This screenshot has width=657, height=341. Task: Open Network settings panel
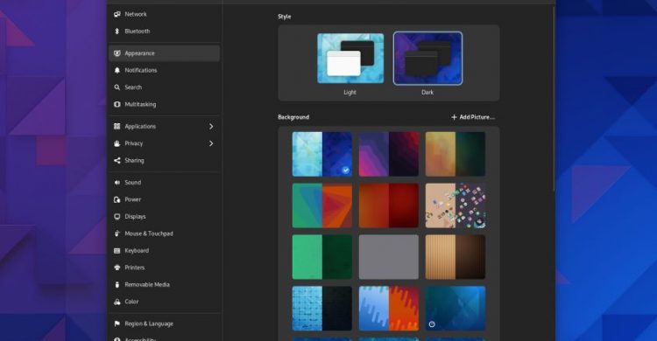(x=164, y=14)
